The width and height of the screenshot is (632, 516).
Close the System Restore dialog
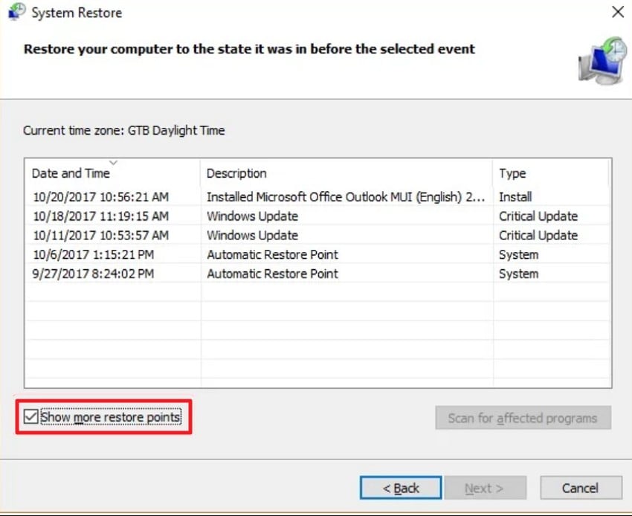coord(616,12)
